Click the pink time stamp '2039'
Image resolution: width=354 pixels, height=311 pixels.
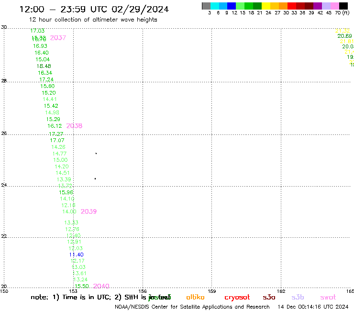tap(88, 211)
